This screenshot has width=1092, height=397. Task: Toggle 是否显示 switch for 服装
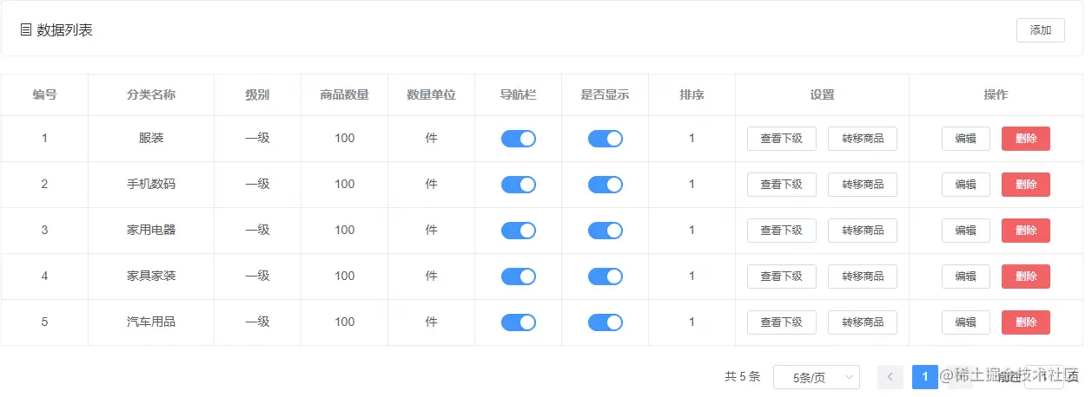click(x=606, y=139)
